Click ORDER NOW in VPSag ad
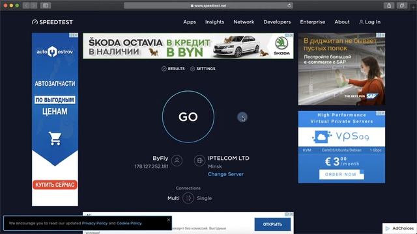 (x=341, y=175)
